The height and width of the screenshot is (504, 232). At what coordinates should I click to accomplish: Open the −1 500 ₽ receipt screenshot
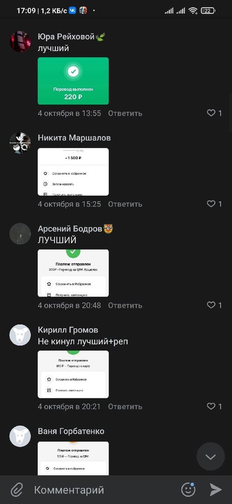(x=73, y=172)
